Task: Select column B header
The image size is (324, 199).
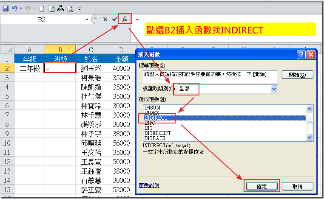Action: click(x=60, y=50)
